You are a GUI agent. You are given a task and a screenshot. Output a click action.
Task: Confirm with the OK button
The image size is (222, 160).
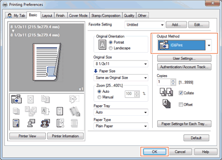[155, 152]
